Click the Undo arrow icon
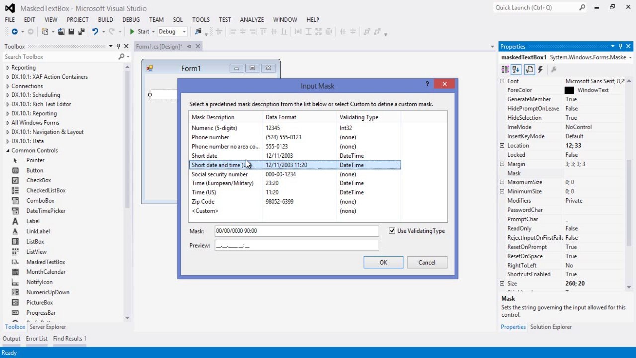 coord(95,31)
